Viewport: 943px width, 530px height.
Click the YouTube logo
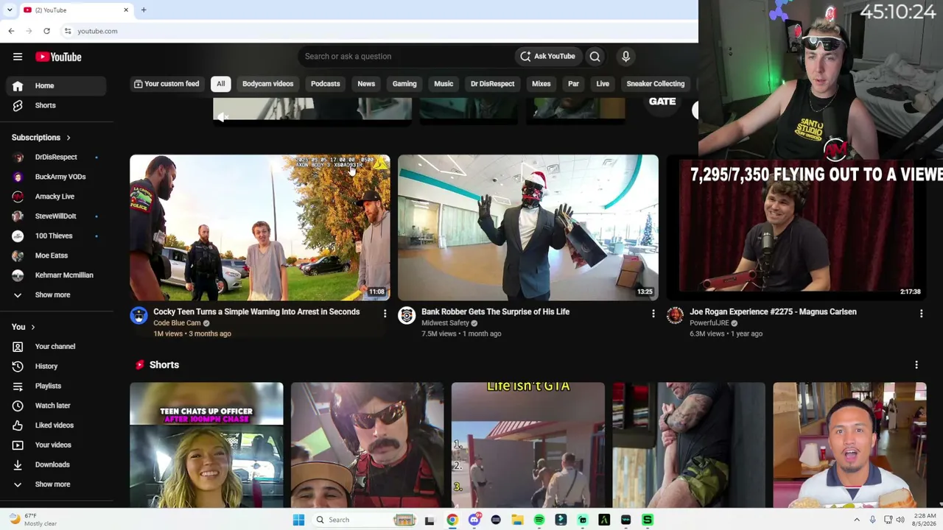pyautogui.click(x=58, y=57)
